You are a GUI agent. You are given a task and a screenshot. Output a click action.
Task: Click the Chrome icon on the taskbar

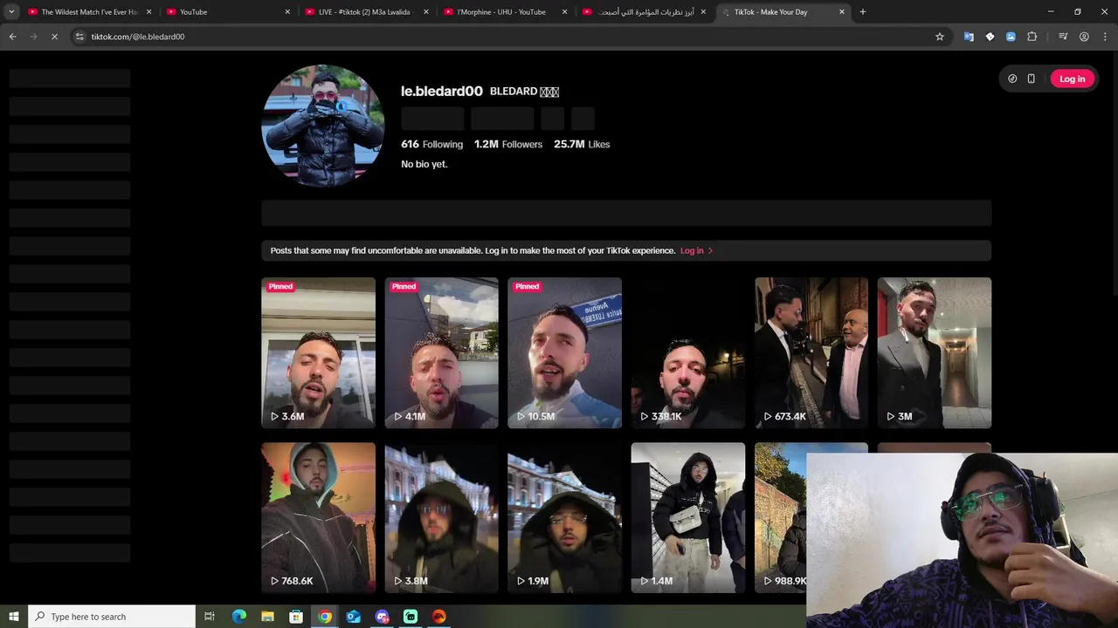(x=325, y=617)
